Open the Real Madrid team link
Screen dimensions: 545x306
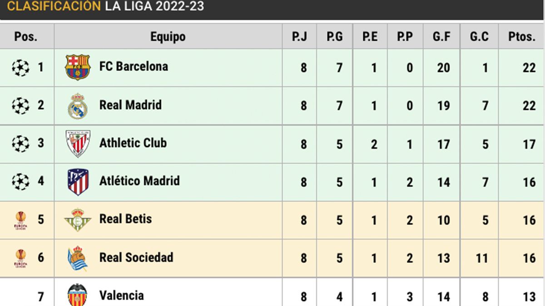pyautogui.click(x=130, y=105)
